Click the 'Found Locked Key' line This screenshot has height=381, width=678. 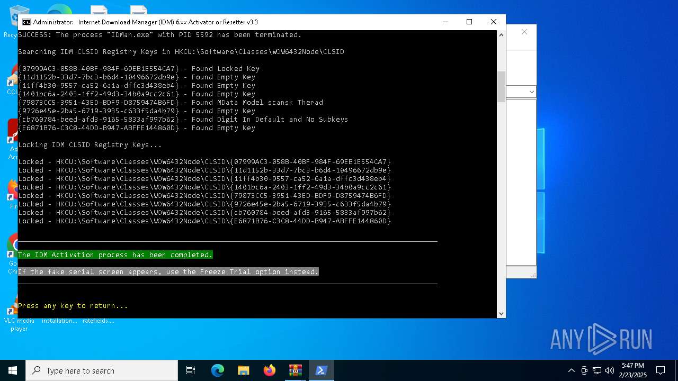point(139,69)
